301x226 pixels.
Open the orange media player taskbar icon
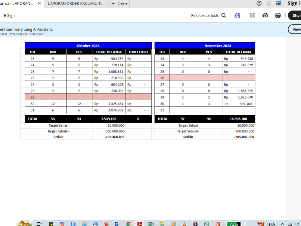pyautogui.click(x=173, y=224)
